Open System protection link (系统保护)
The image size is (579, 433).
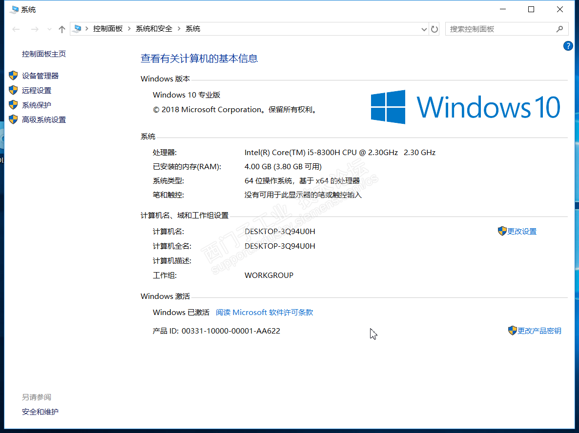point(36,105)
